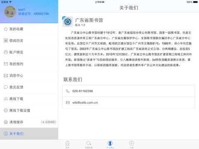
Task: Select 关于我们 in sidebar
Action: [x=29, y=134]
